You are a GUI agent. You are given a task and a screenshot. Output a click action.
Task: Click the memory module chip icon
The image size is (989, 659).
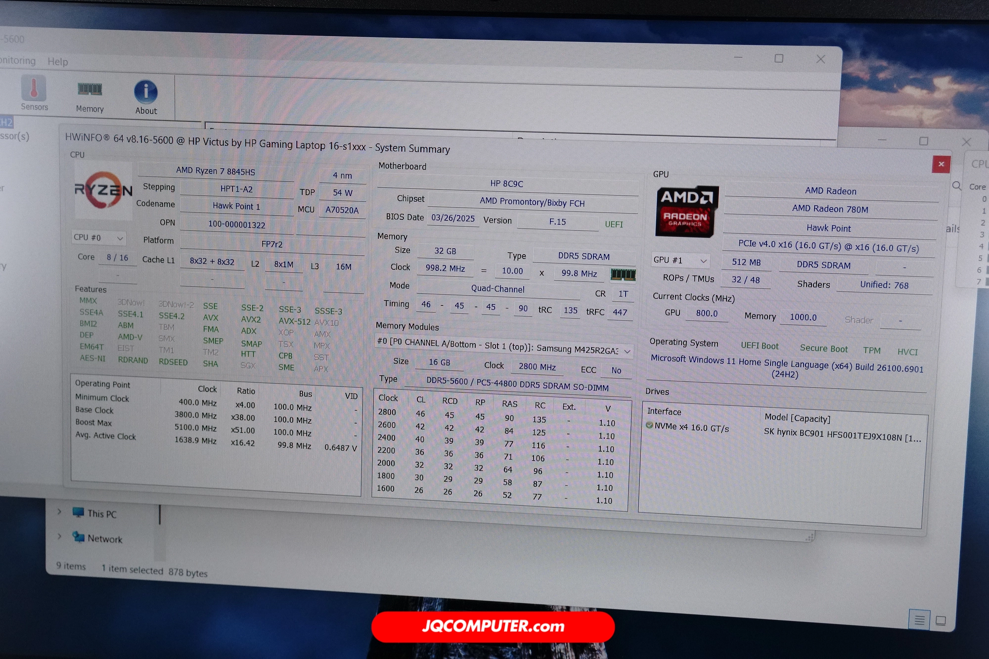pyautogui.click(x=623, y=274)
